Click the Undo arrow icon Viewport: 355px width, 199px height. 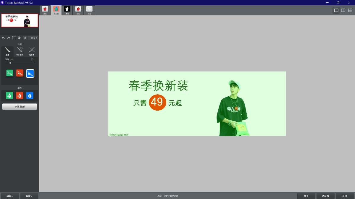(x=3, y=38)
